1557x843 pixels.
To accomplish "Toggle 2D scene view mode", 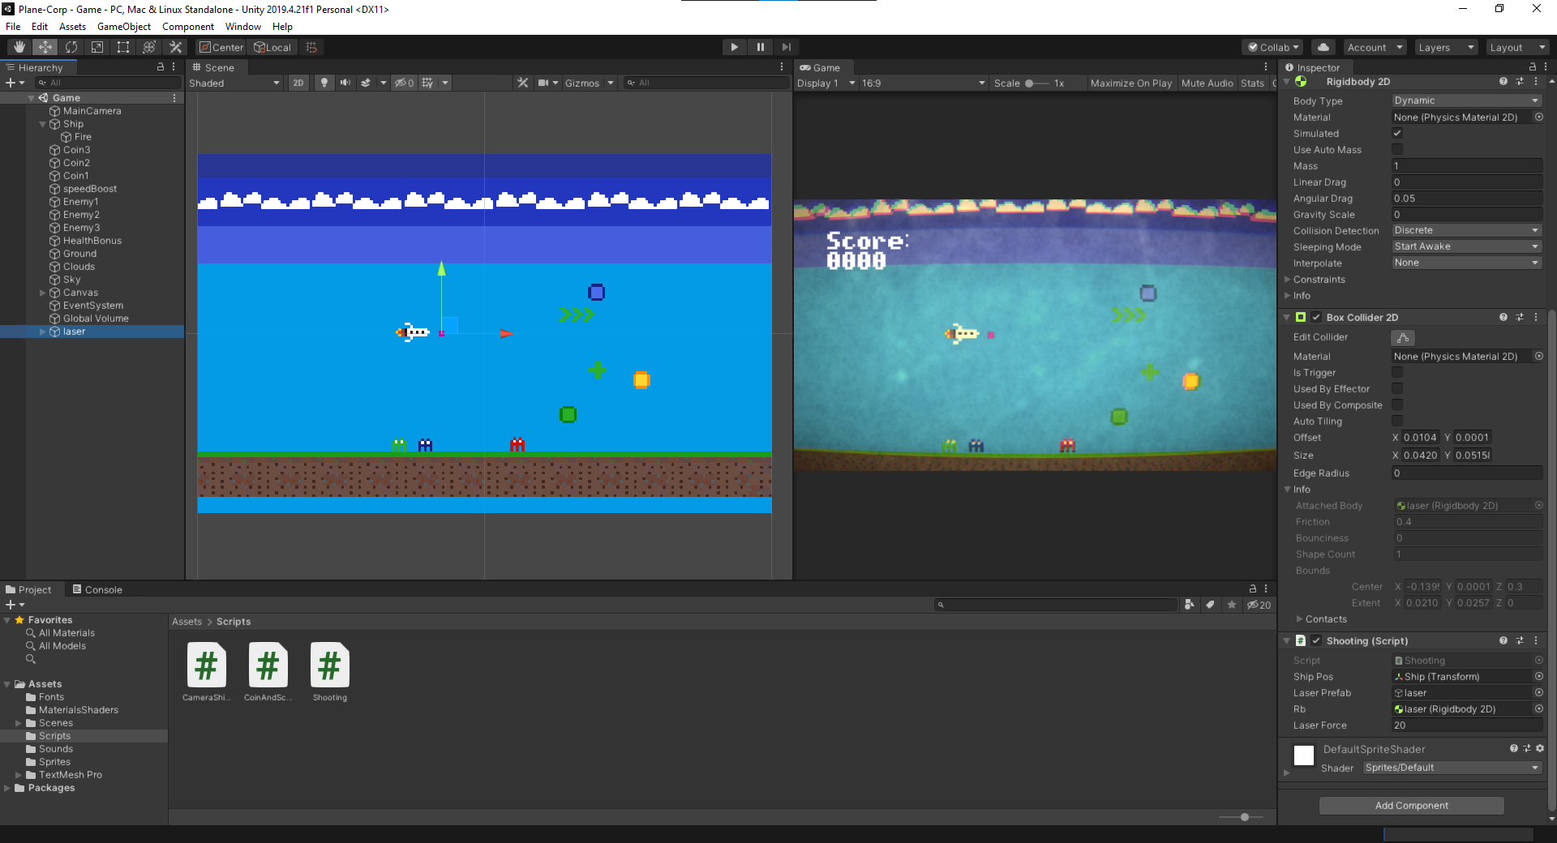I will click(298, 83).
